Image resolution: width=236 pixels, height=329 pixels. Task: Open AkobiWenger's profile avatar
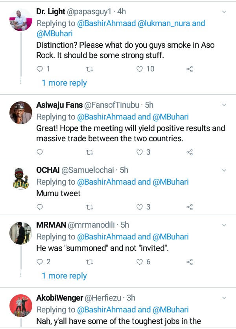coord(20,305)
